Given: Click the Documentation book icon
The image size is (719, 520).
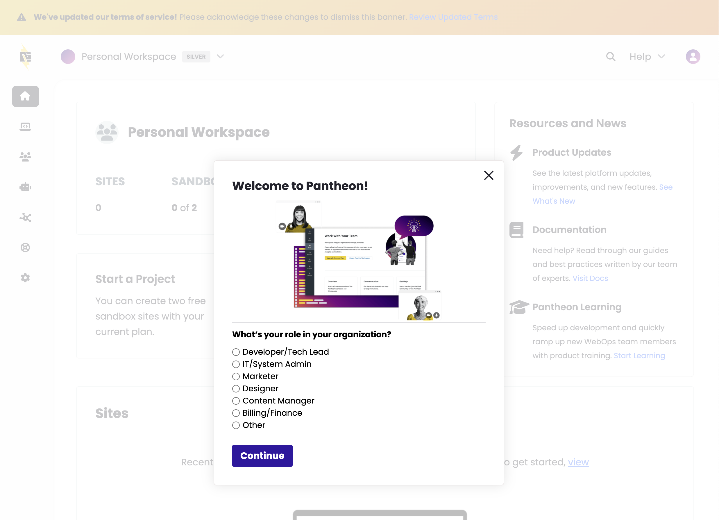Looking at the screenshot, I should coord(516,230).
